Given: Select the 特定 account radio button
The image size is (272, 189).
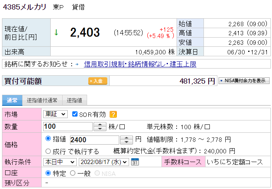Looking at the screenshot, I should point(48,173).
